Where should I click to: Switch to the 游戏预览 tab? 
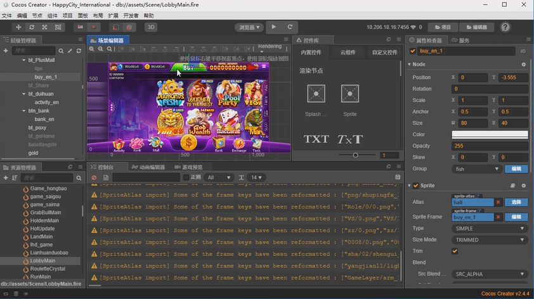(x=188, y=167)
